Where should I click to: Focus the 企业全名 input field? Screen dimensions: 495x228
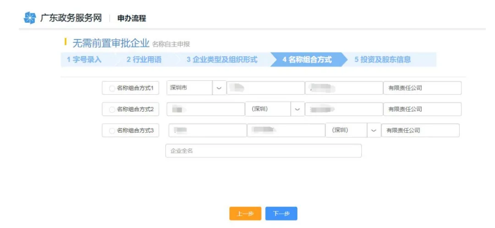click(264, 151)
